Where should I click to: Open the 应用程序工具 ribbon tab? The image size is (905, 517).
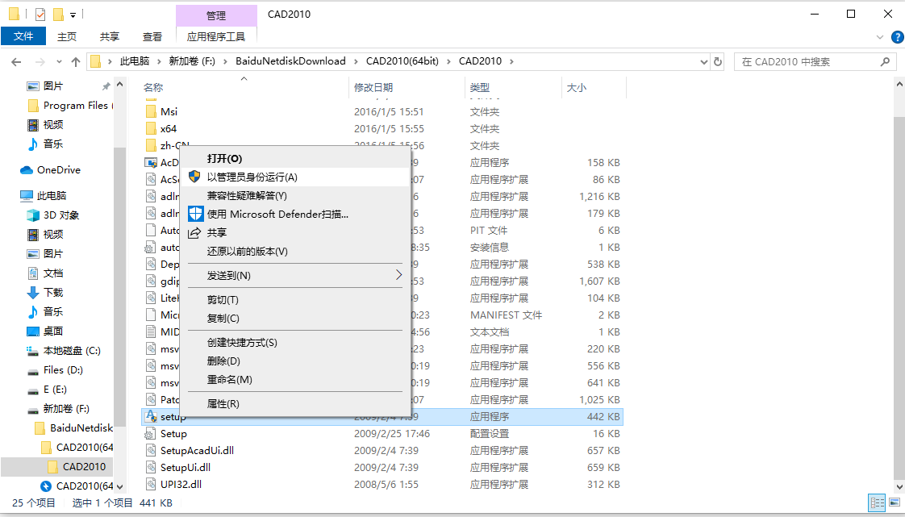(x=216, y=36)
